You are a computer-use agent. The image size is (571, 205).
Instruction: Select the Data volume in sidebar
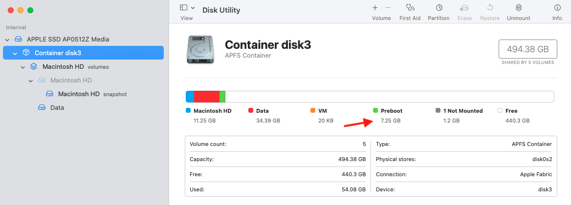click(x=57, y=107)
